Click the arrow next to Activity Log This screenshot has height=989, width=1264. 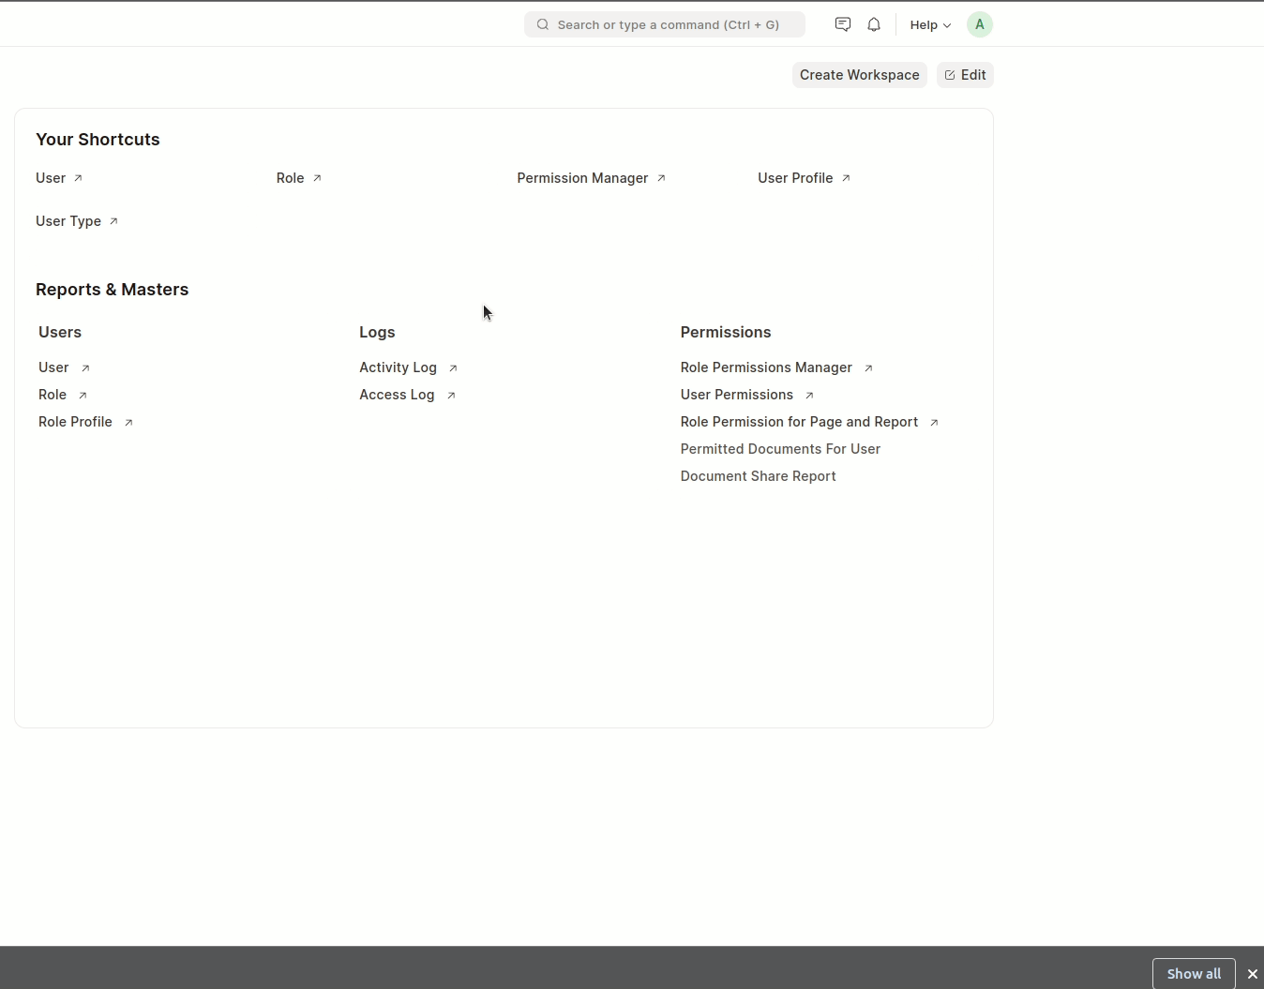pos(451,367)
